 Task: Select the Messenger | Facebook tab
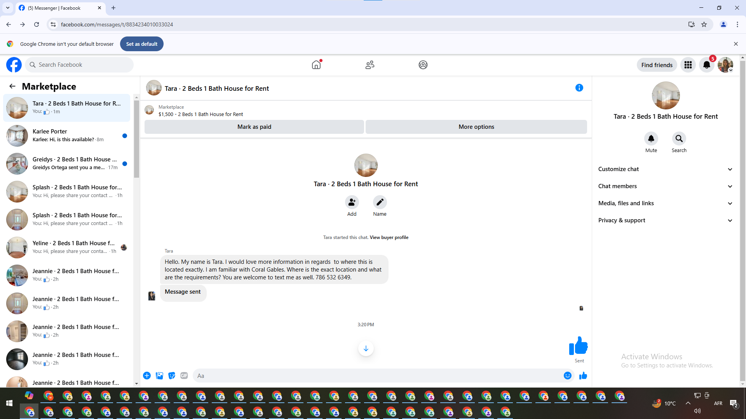tap(60, 8)
